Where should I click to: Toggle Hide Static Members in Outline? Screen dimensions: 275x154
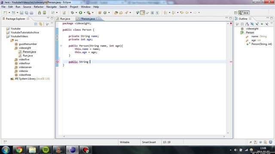click(x=257, y=24)
